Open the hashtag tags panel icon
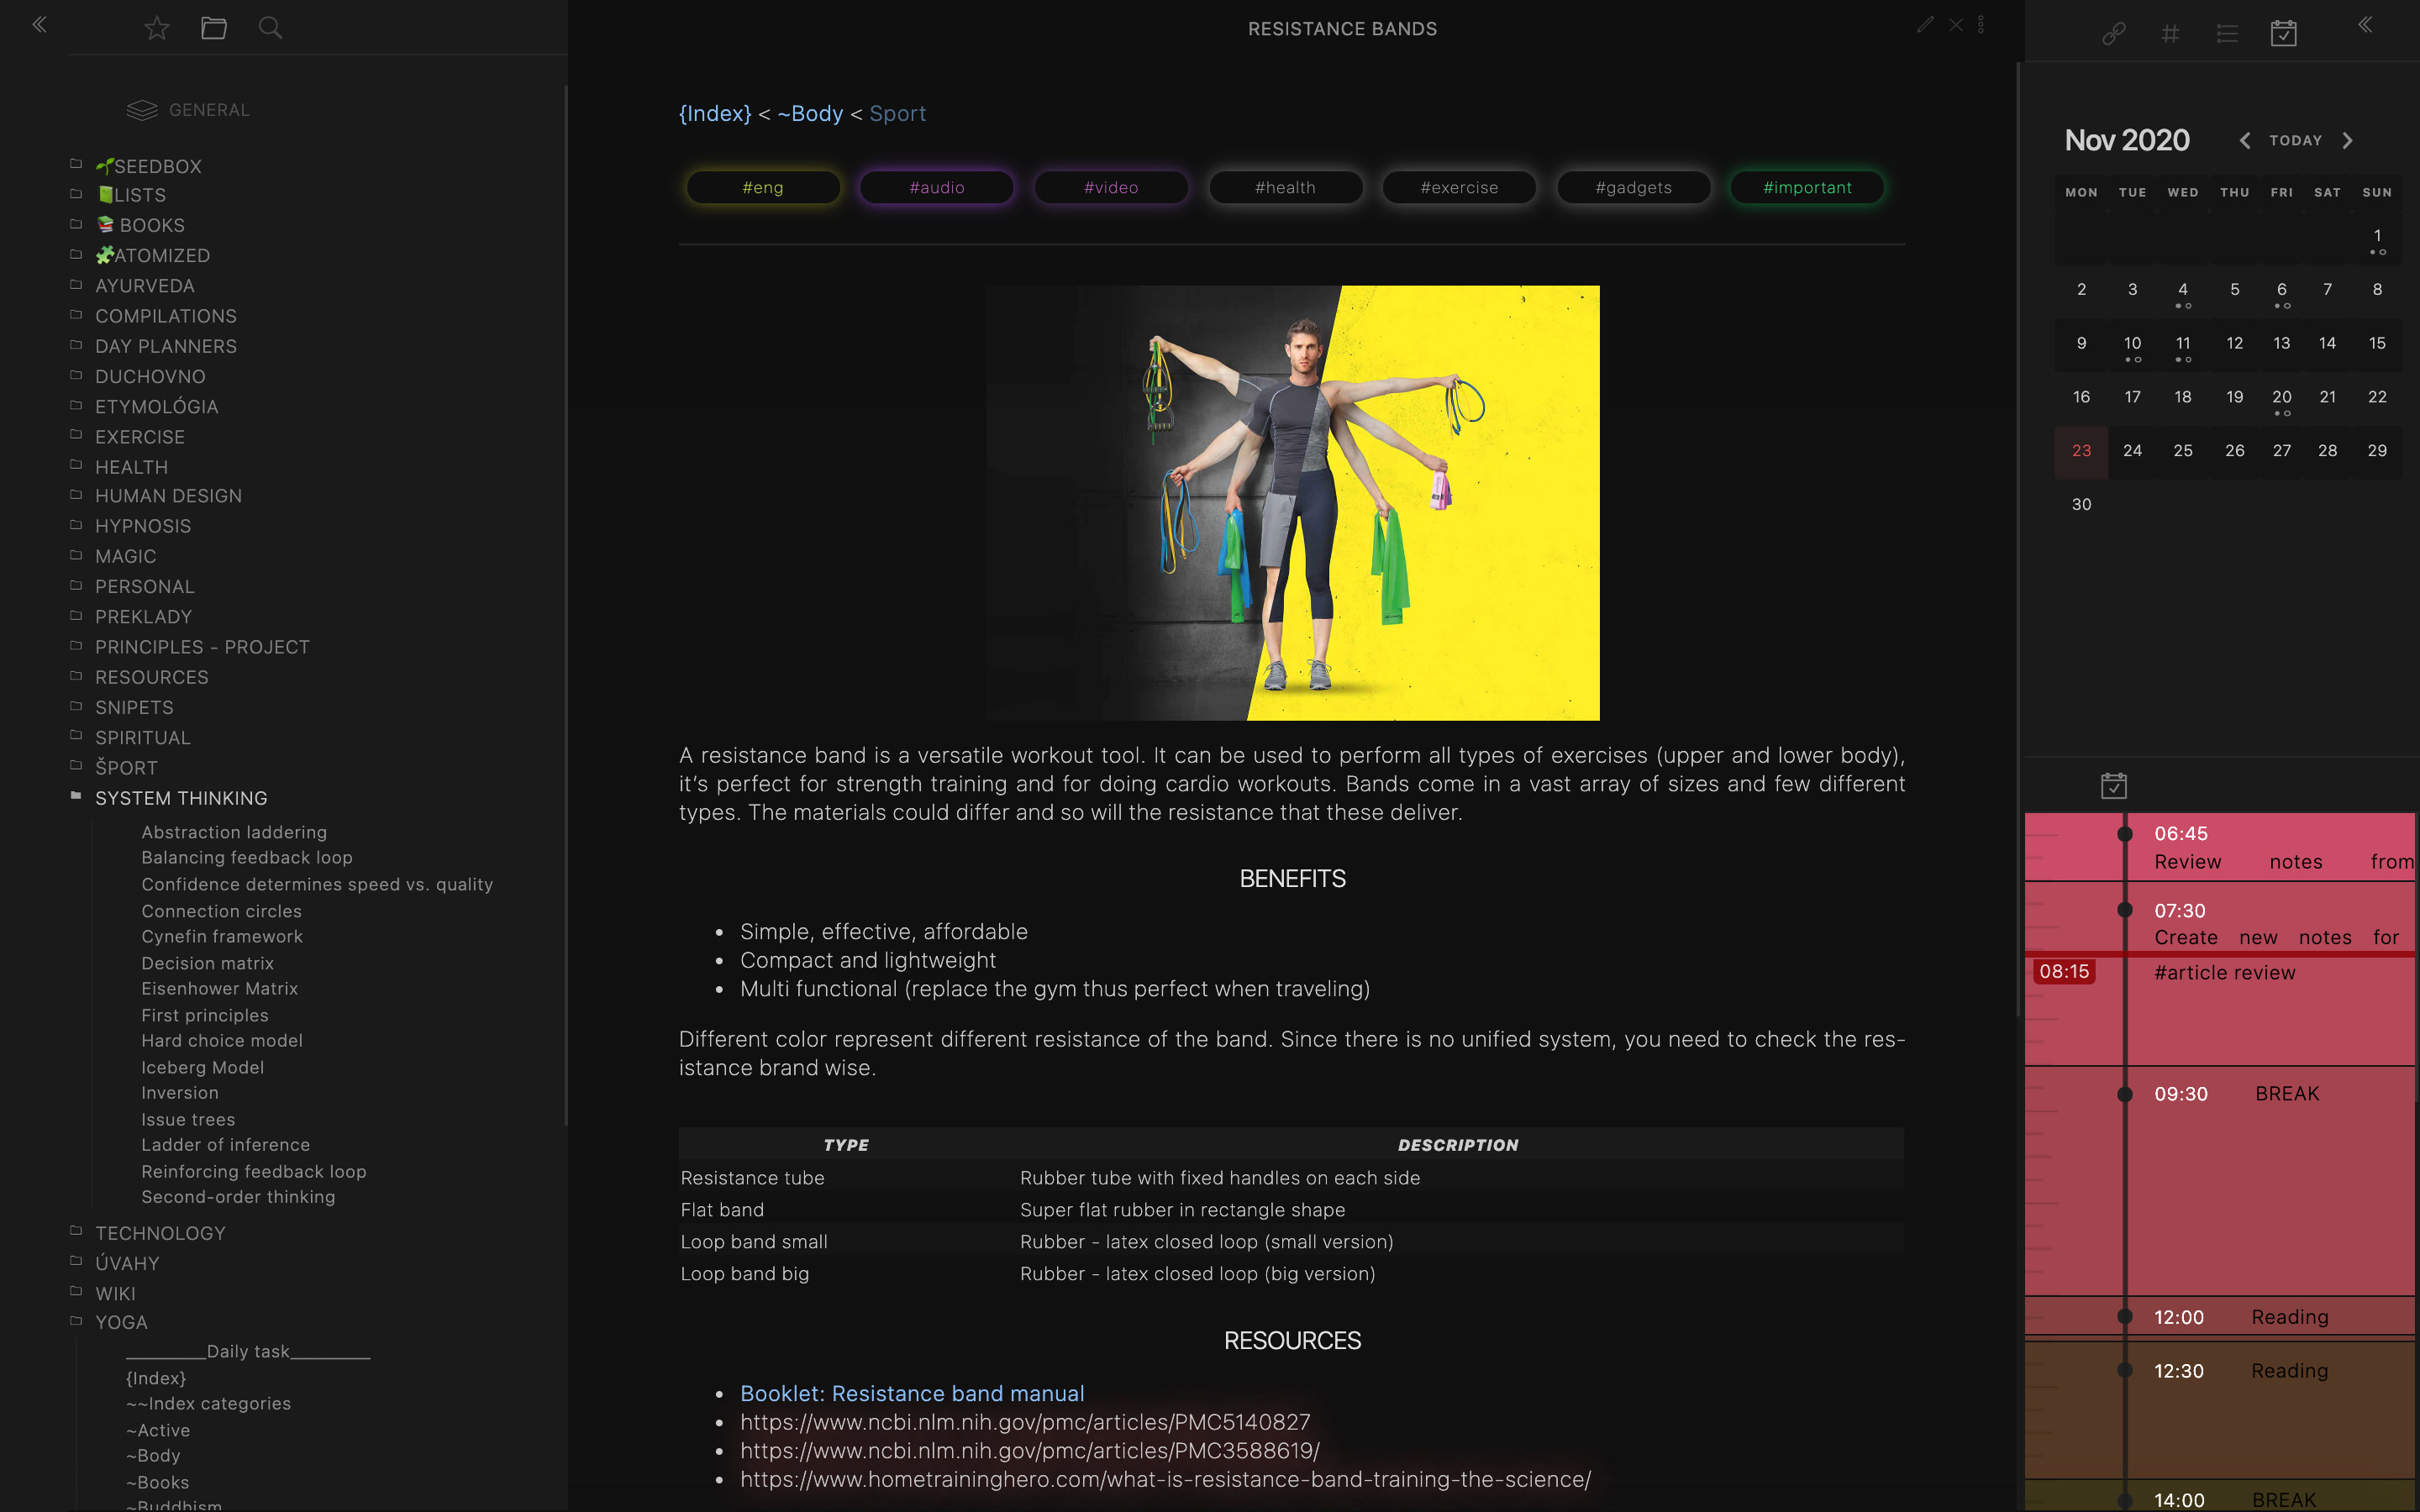The width and height of the screenshot is (2420, 1512). coord(2170,34)
